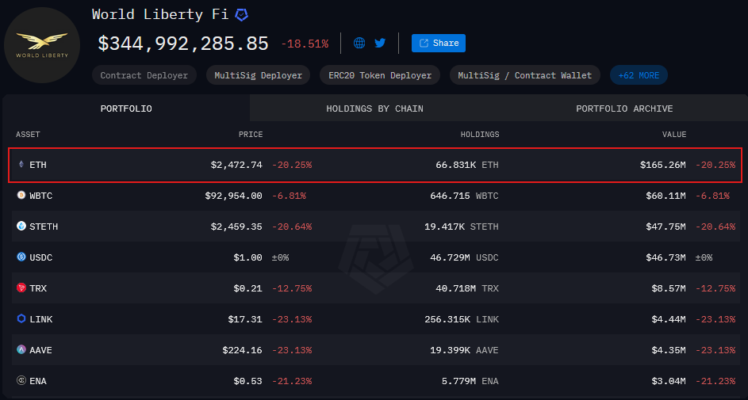Click the total value $344,992,285.85
The image size is (748, 400).
click(x=183, y=44)
